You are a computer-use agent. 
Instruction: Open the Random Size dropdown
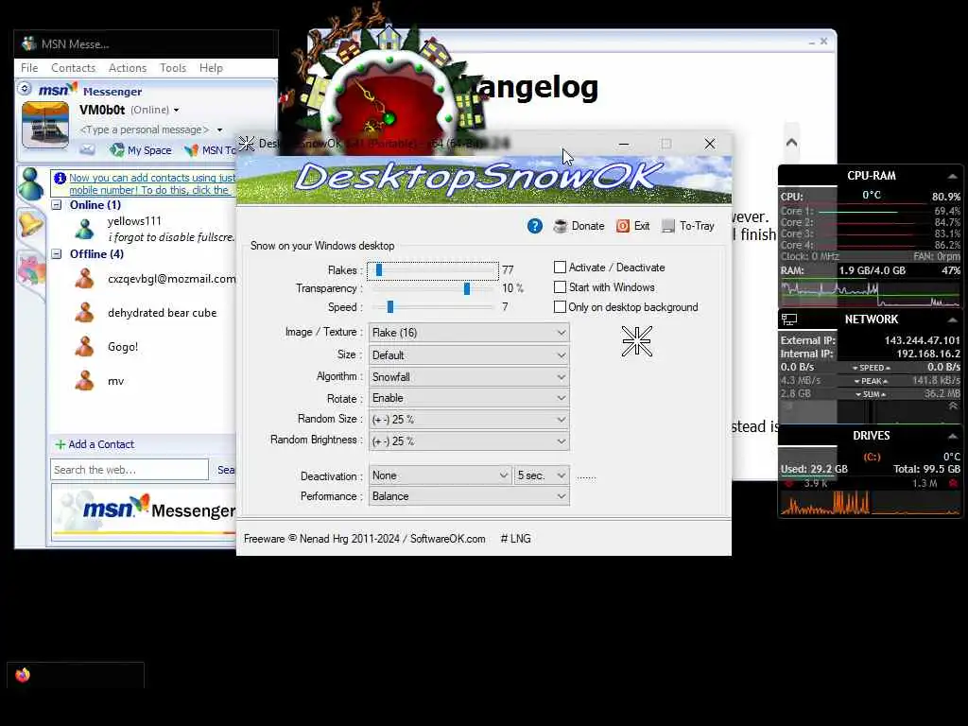click(x=469, y=420)
